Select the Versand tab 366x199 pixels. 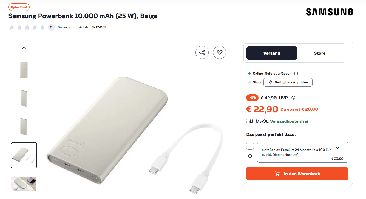pos(272,53)
